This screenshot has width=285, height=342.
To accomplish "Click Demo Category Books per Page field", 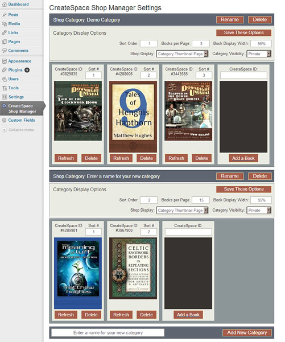I will tap(201, 44).
